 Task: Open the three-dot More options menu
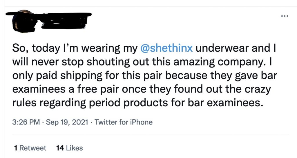[x=285, y=16]
